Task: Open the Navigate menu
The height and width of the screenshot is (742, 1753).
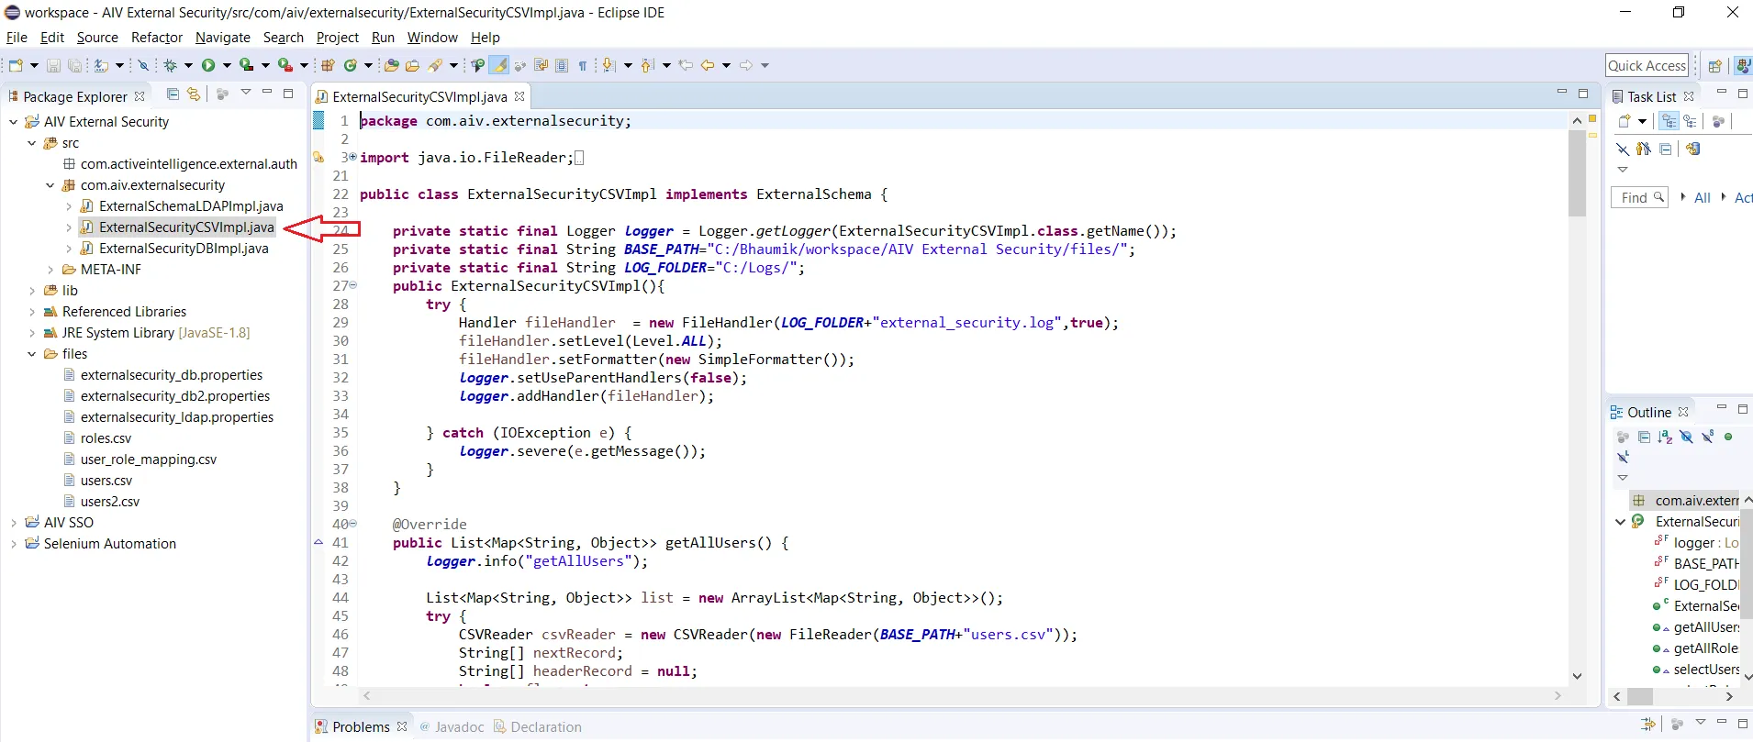Action: [x=223, y=38]
